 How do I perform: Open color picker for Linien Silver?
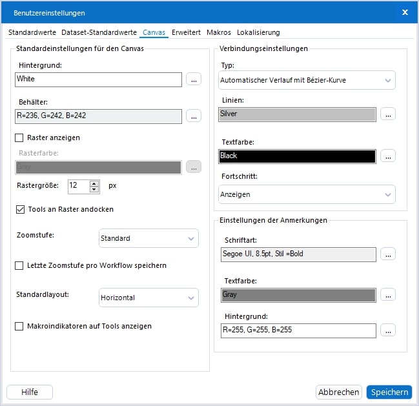pos(387,114)
